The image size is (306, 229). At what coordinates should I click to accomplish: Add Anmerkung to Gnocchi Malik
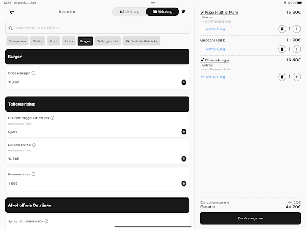(213, 49)
